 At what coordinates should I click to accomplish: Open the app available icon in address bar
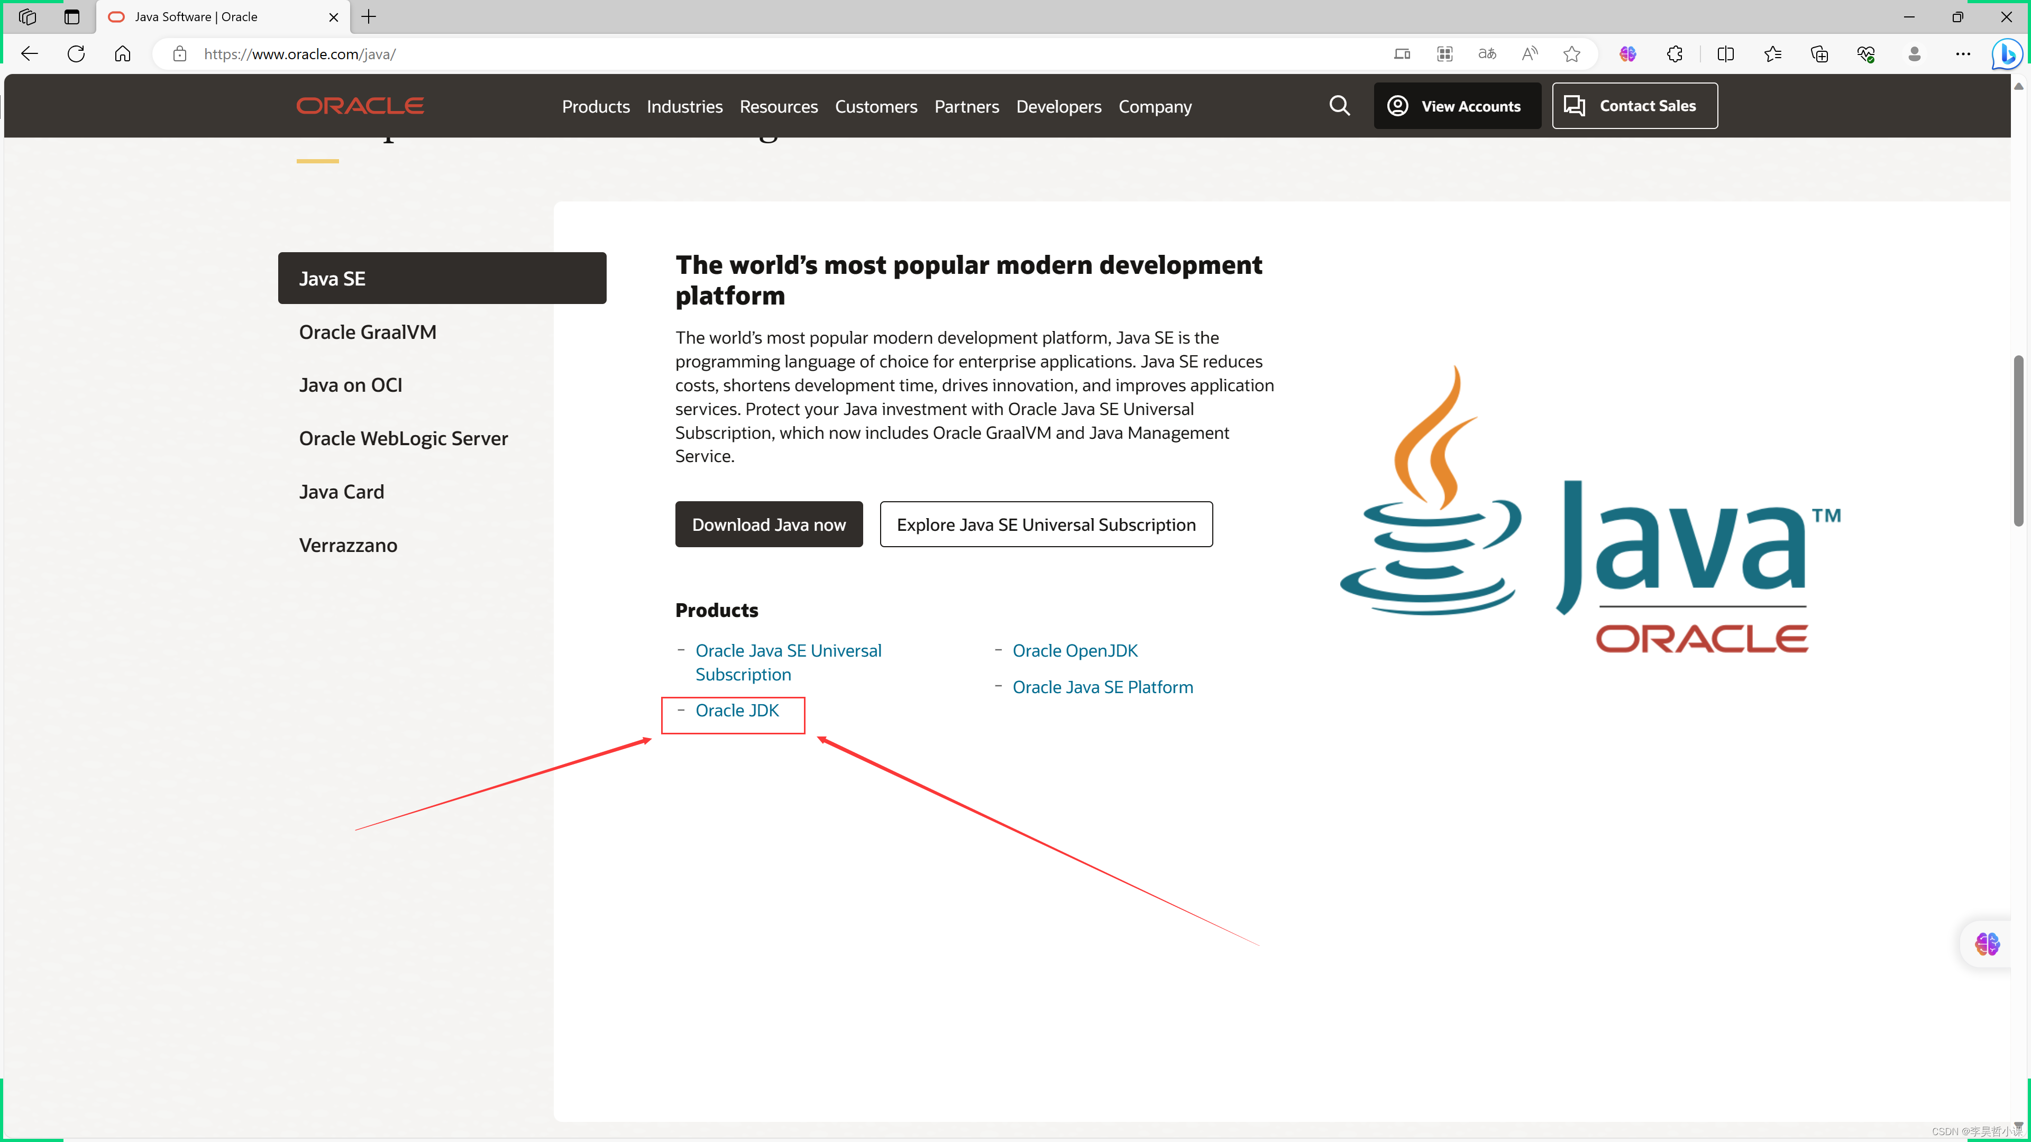click(x=1402, y=53)
